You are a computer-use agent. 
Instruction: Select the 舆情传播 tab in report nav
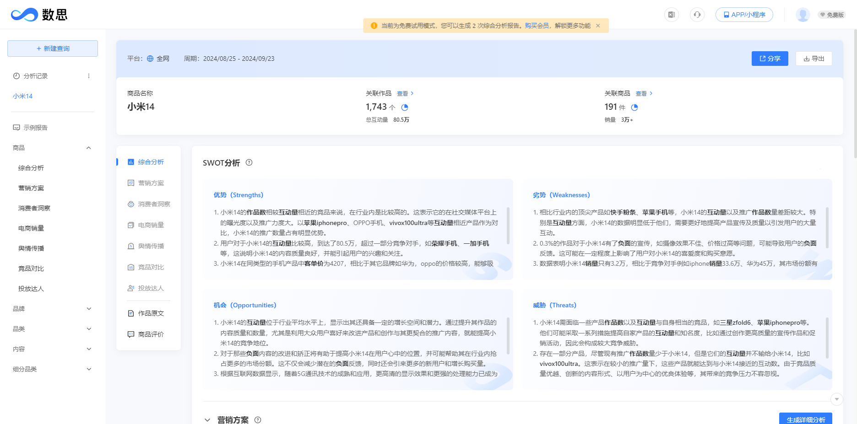tap(146, 246)
